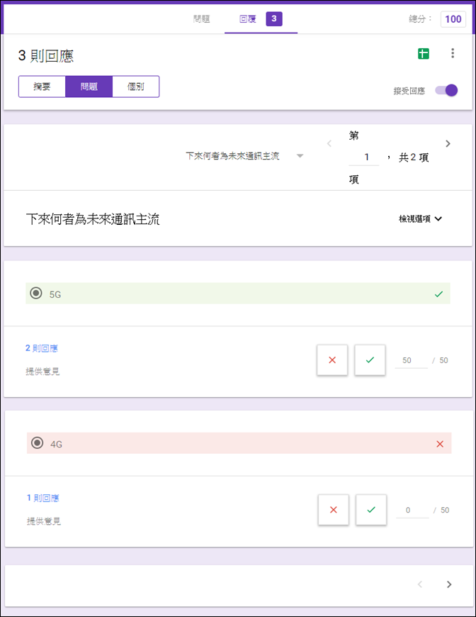Toggle the 接受回應 switch off
The height and width of the screenshot is (617, 476).
click(x=446, y=91)
